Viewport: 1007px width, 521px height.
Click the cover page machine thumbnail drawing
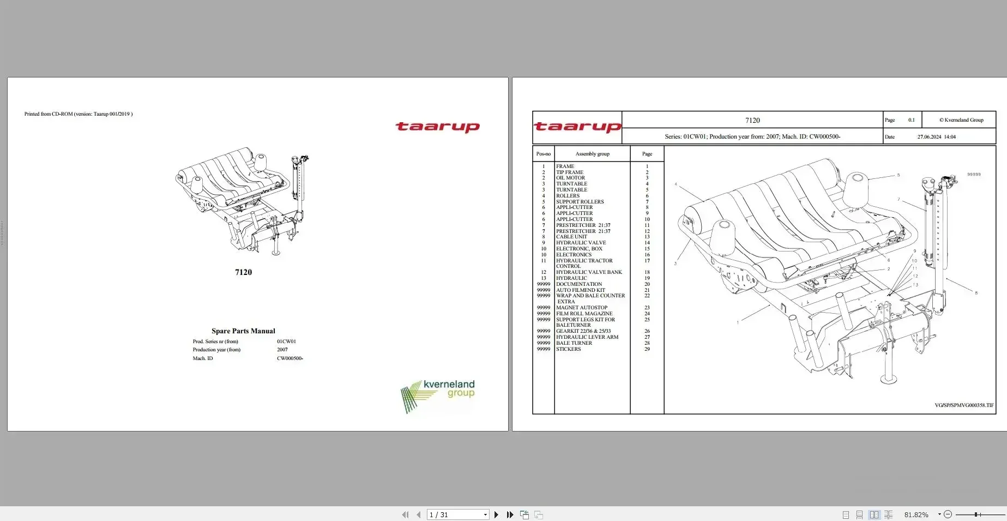[243, 201]
